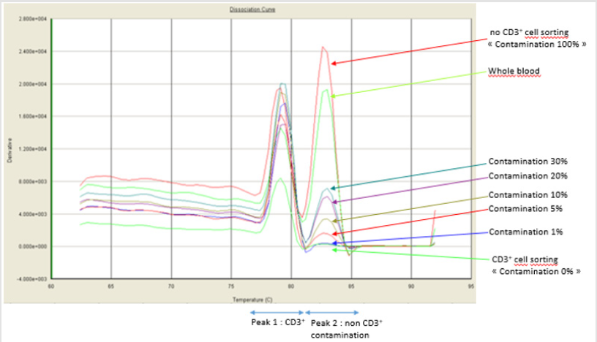Select the 'Contamination 1%' annotation

[525, 232]
